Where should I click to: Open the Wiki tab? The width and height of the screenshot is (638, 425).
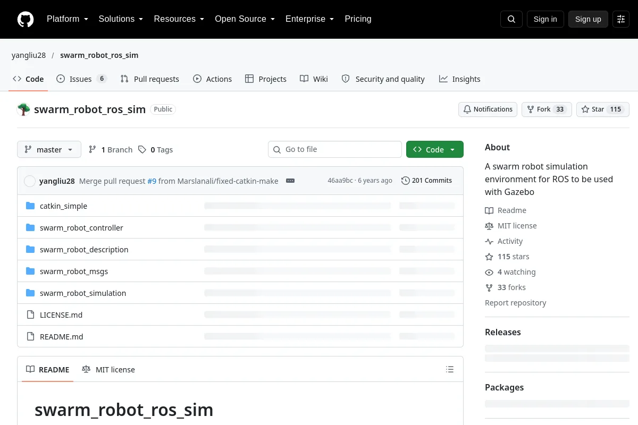click(x=314, y=79)
